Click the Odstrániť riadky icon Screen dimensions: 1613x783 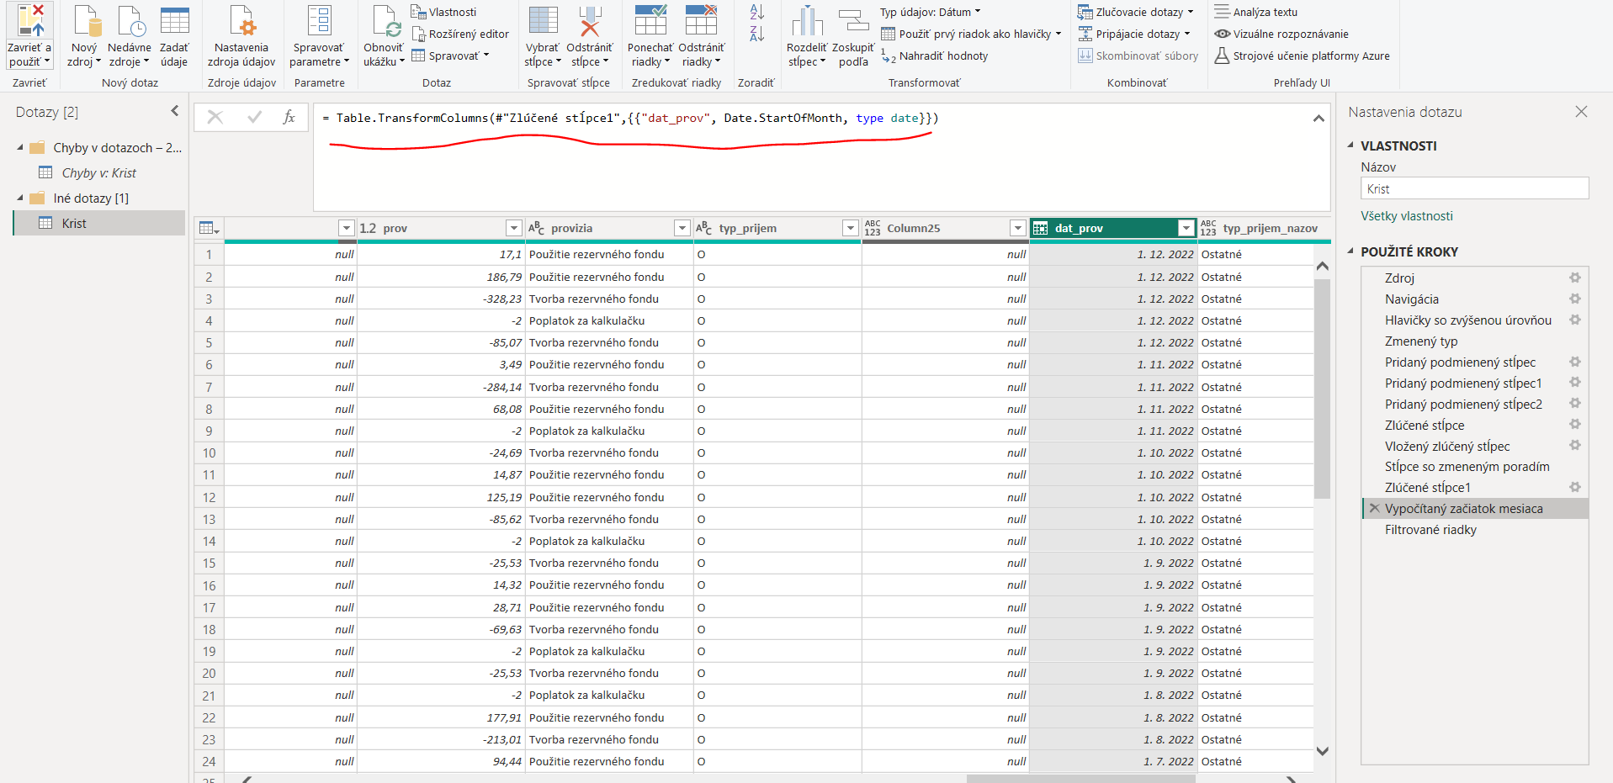(701, 20)
